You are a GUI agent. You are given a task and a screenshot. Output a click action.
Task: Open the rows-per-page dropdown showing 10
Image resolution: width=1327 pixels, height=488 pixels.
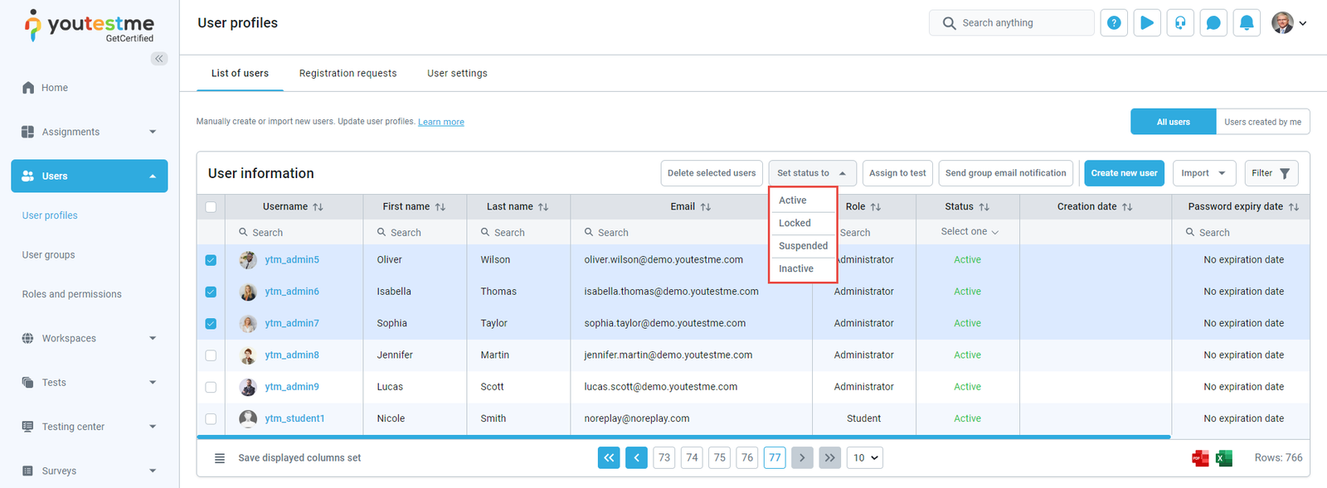864,458
